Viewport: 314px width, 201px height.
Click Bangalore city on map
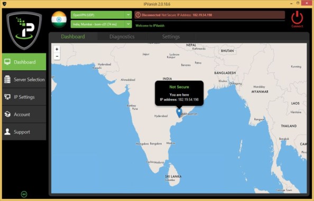(x=155, y=144)
